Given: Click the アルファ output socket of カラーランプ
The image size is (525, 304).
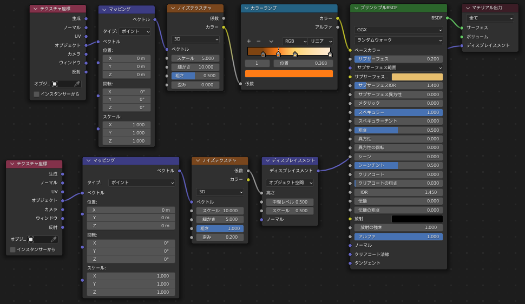Looking at the screenshot, I should tap(338, 27).
